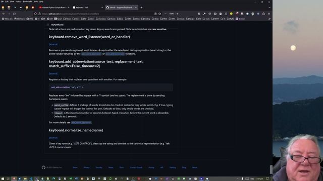Expand the Docs bookmarks folder
The width and height of the screenshot is (323, 181).
tap(76, 19)
